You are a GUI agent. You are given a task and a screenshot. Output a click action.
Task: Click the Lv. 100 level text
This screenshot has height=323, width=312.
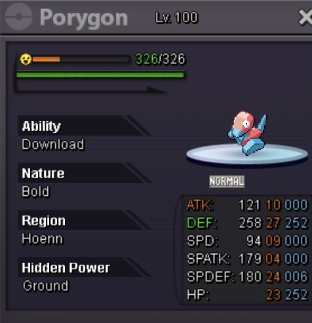(176, 18)
